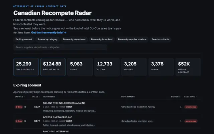Click the uncontested badge in the Agilent row
Screen dimensions: 214x134
click(x=191, y=107)
